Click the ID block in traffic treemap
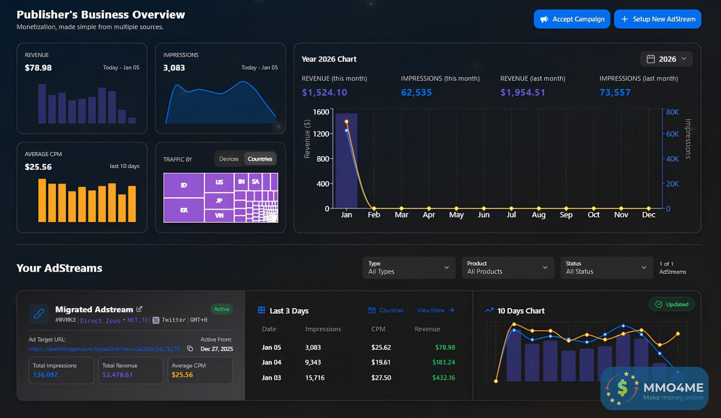Screen dimensions: 721x418 [184, 185]
